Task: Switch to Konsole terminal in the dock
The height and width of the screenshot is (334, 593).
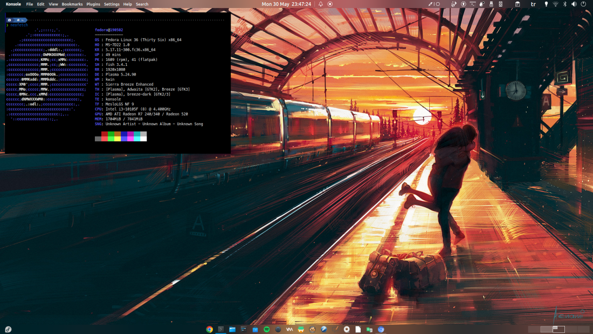Action: click(x=221, y=330)
